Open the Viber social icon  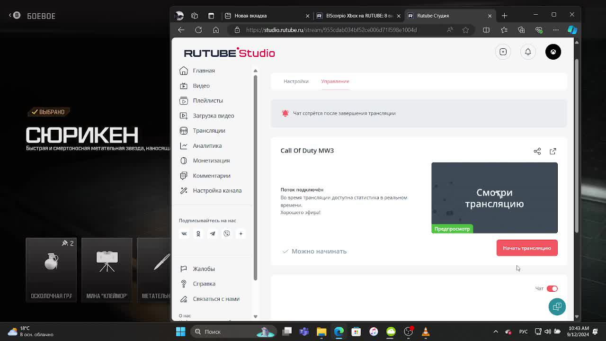pyautogui.click(x=227, y=233)
